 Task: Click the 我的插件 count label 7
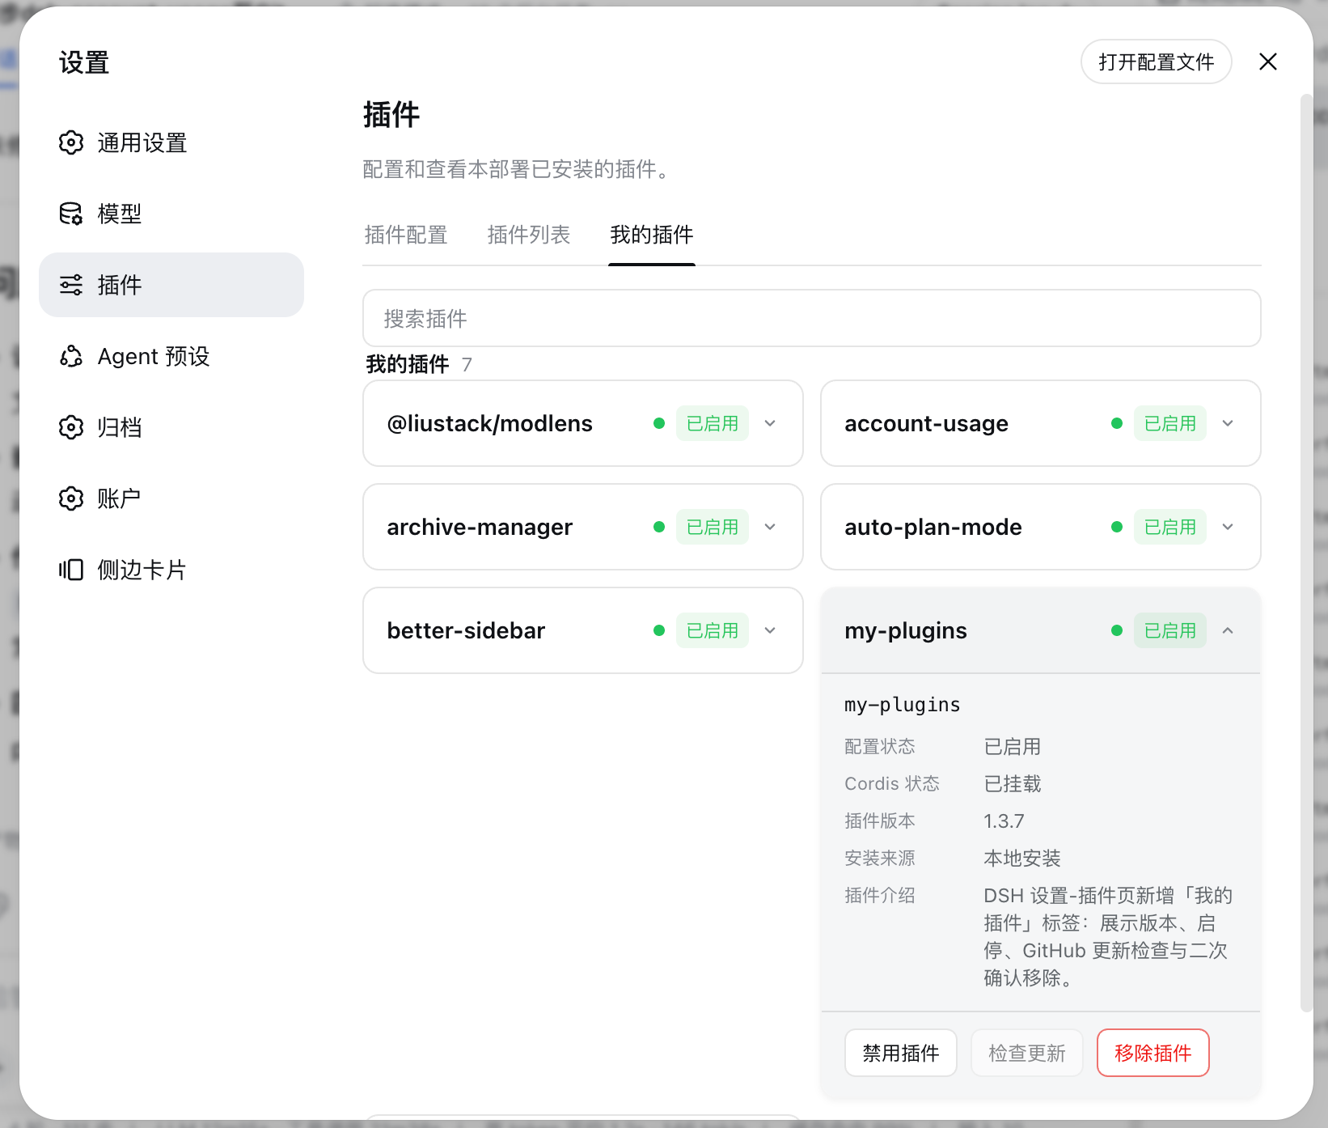point(467,365)
